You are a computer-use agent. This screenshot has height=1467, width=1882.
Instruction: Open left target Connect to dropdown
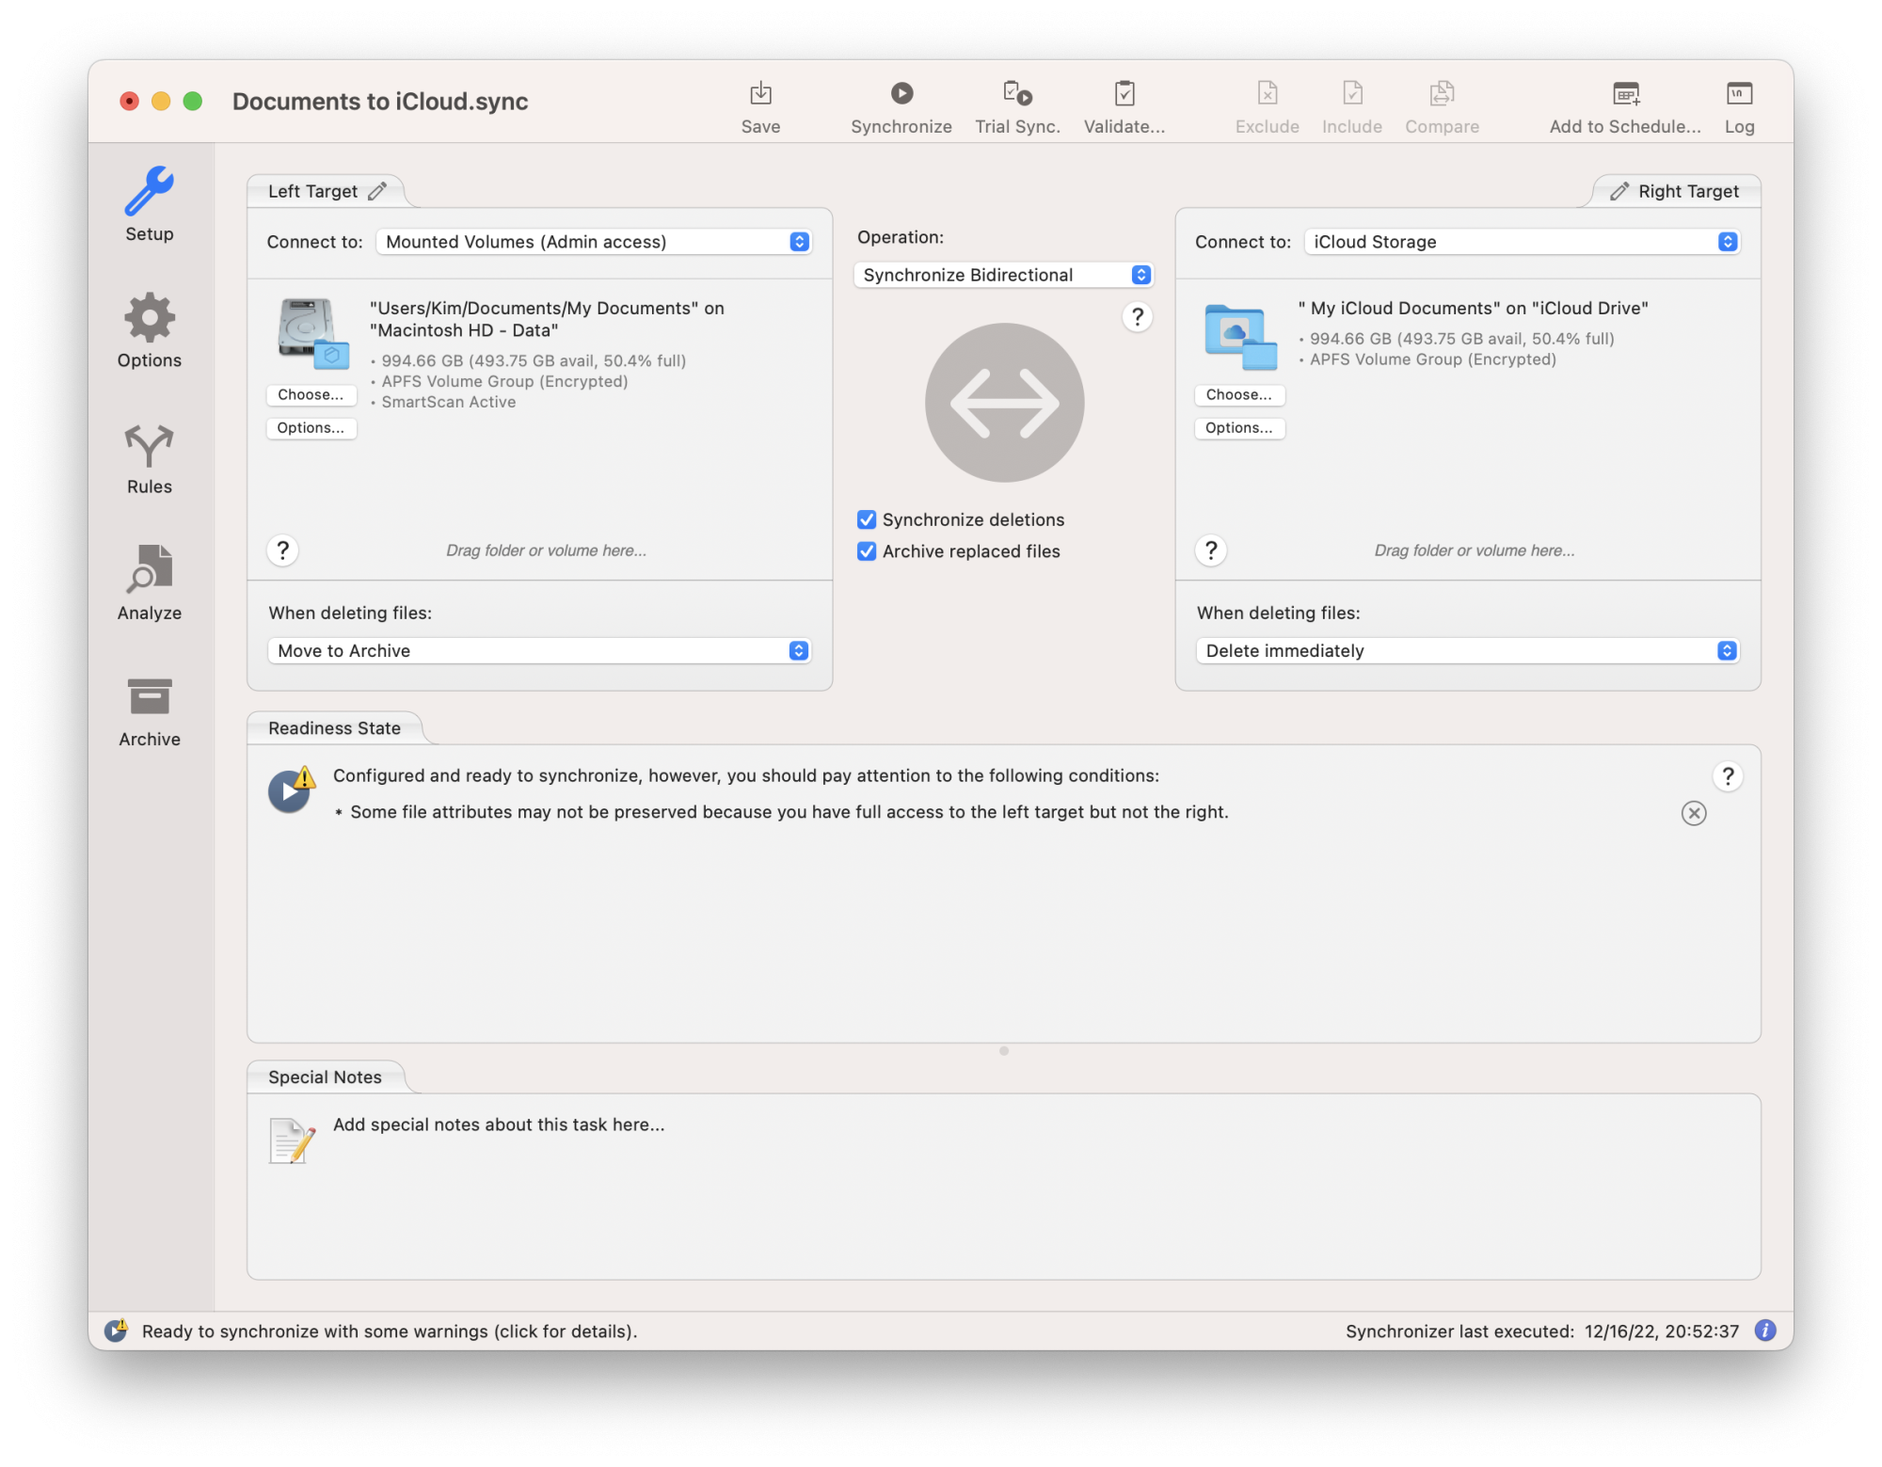[594, 242]
